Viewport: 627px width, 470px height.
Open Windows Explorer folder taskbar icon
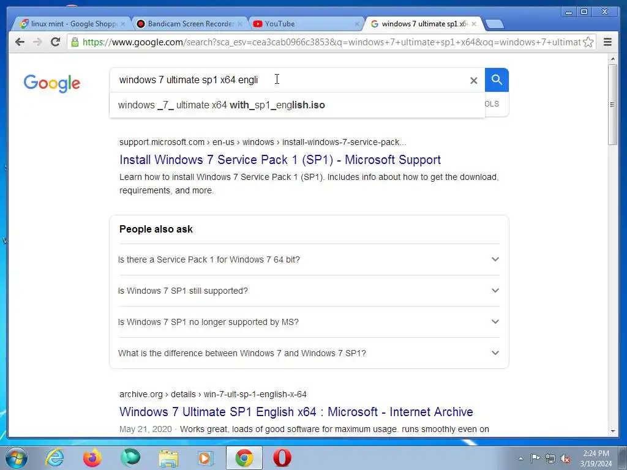coord(168,458)
